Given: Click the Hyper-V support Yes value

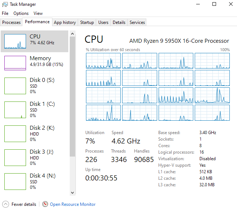Looking at the screenshot, I should point(203,165).
